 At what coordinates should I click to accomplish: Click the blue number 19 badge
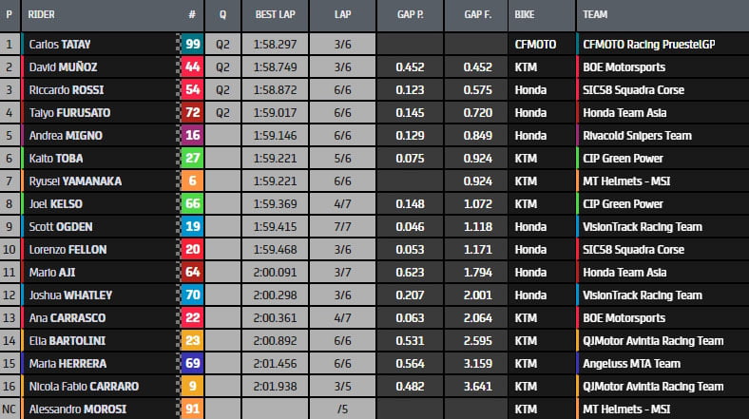[192, 227]
